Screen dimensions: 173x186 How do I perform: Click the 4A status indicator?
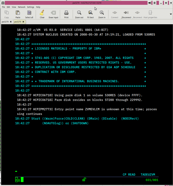coord(18,180)
